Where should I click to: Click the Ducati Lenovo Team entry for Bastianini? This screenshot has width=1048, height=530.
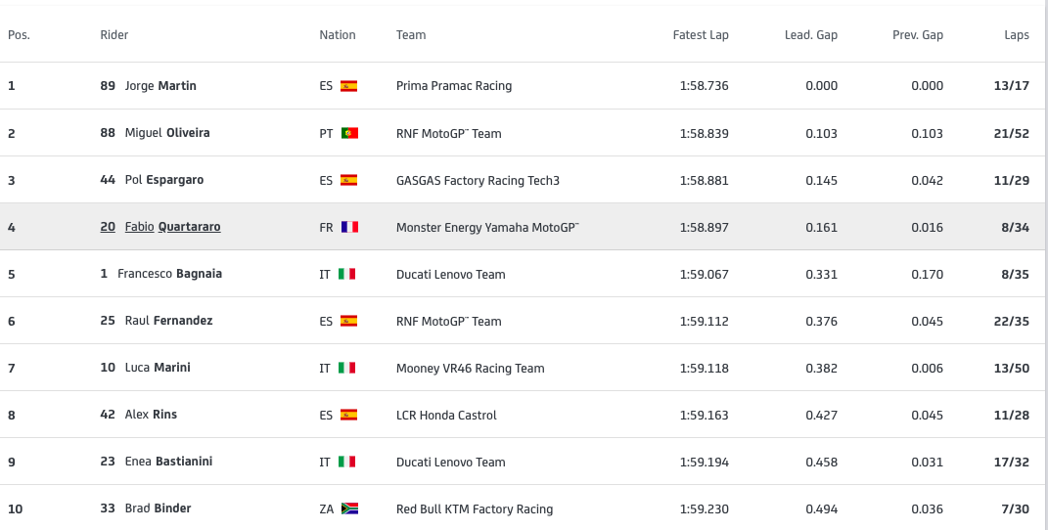click(450, 462)
